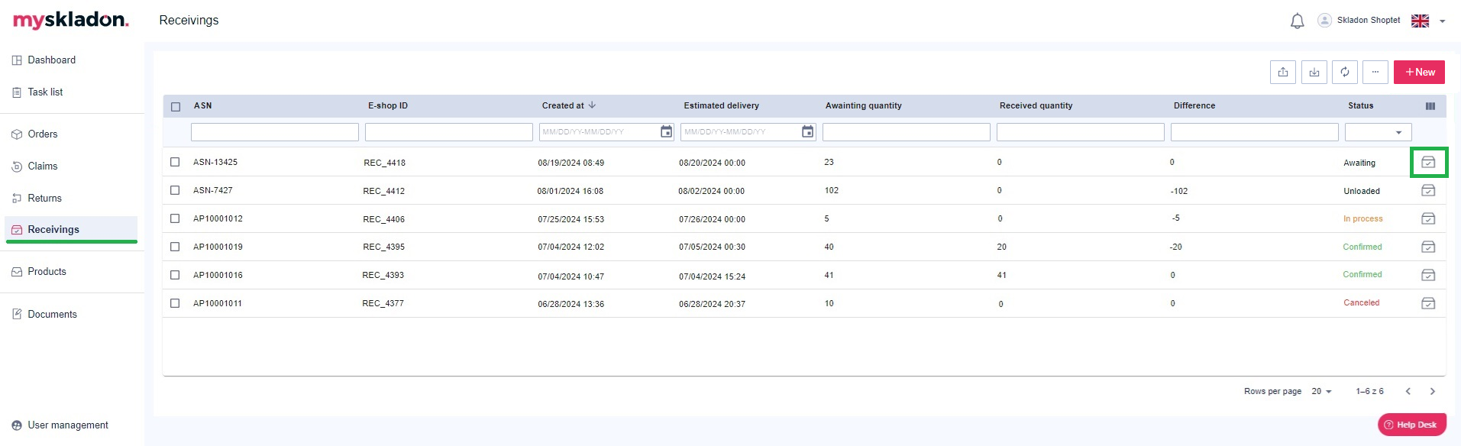Check the ASN-13425 row checkbox

[175, 162]
